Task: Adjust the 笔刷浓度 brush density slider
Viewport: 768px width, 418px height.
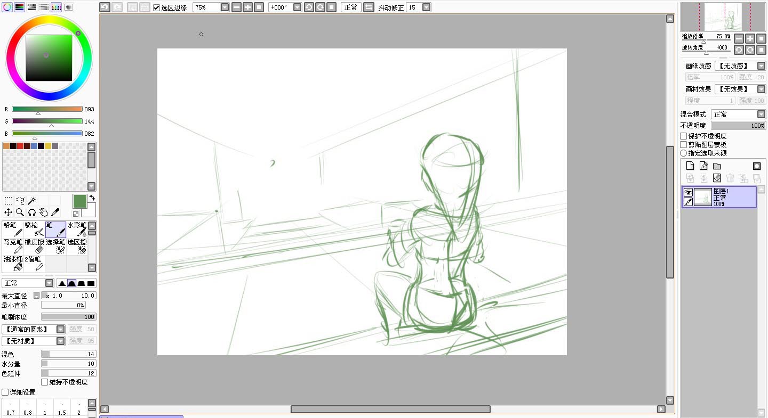Action: click(69, 317)
